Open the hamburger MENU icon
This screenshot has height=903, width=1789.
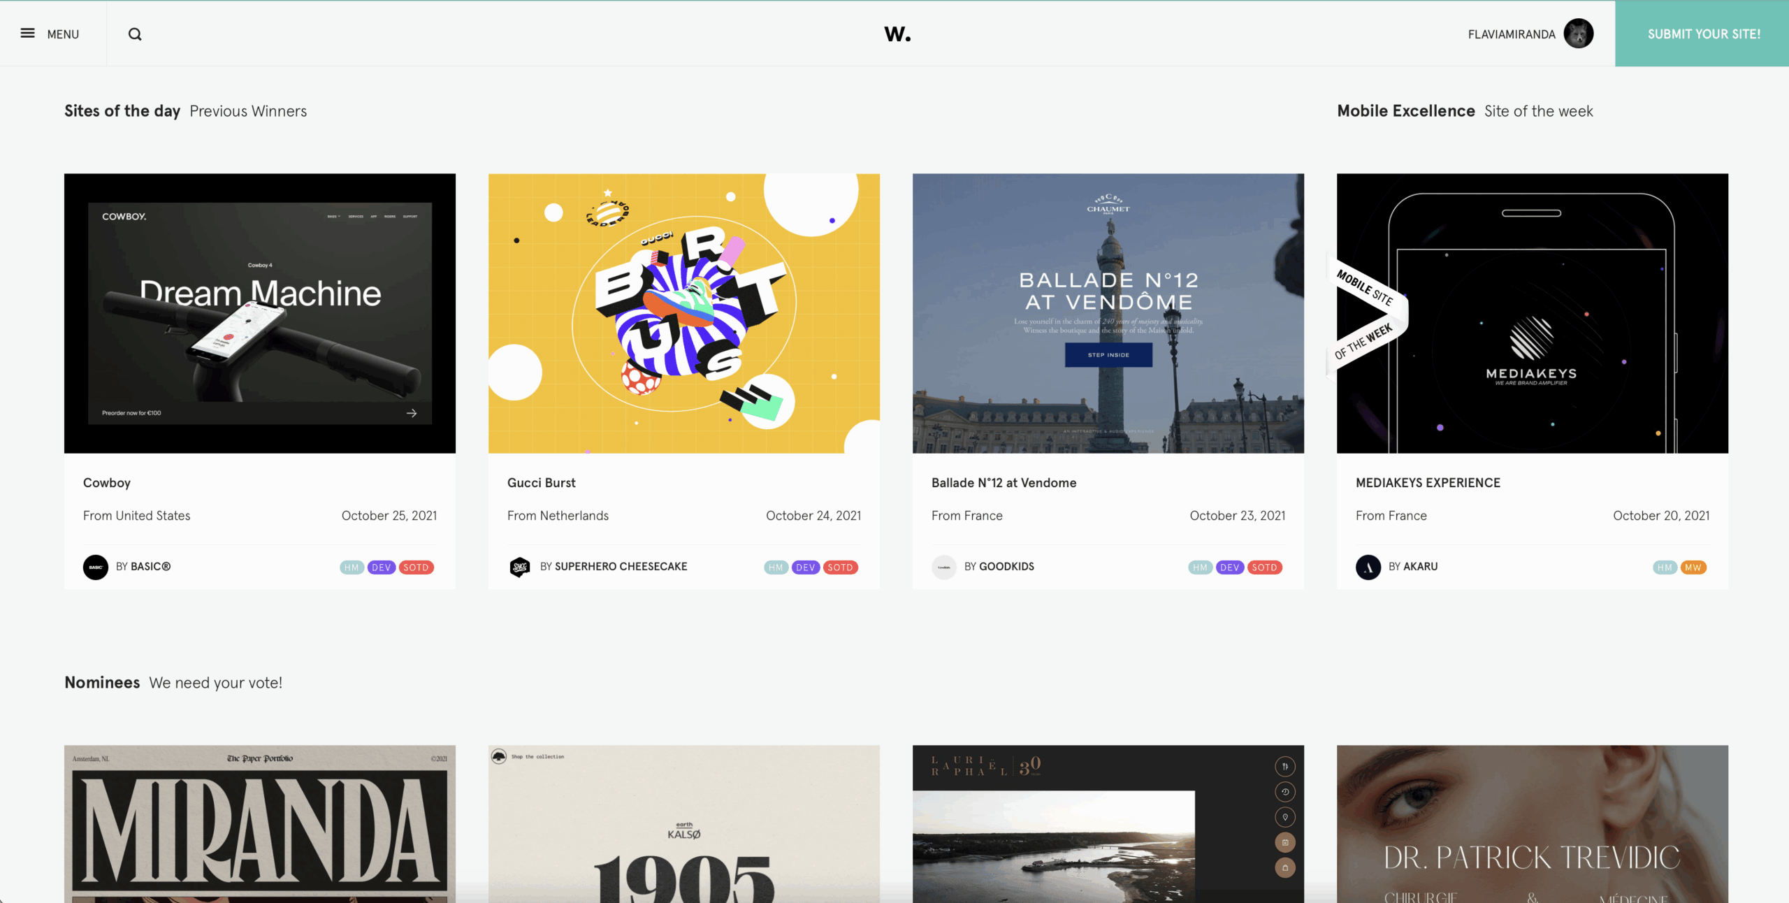coord(27,34)
